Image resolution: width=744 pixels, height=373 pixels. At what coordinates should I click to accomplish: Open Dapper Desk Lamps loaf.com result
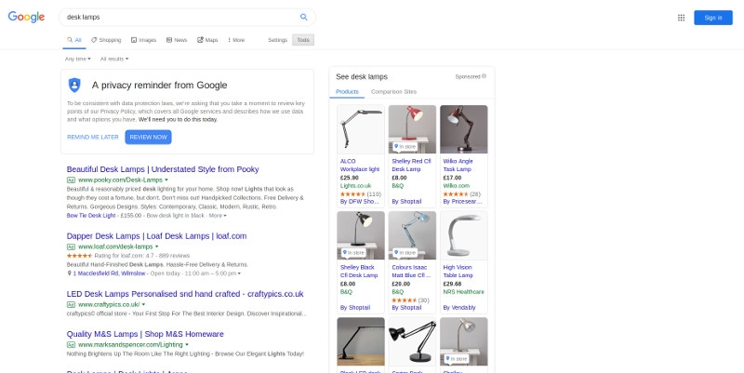156,236
